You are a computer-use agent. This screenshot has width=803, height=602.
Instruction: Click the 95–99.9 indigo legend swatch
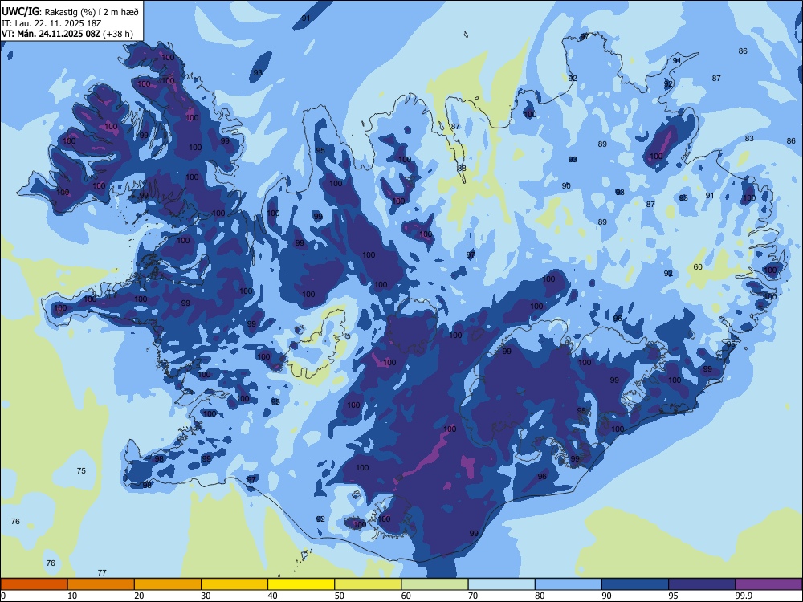[x=702, y=584]
